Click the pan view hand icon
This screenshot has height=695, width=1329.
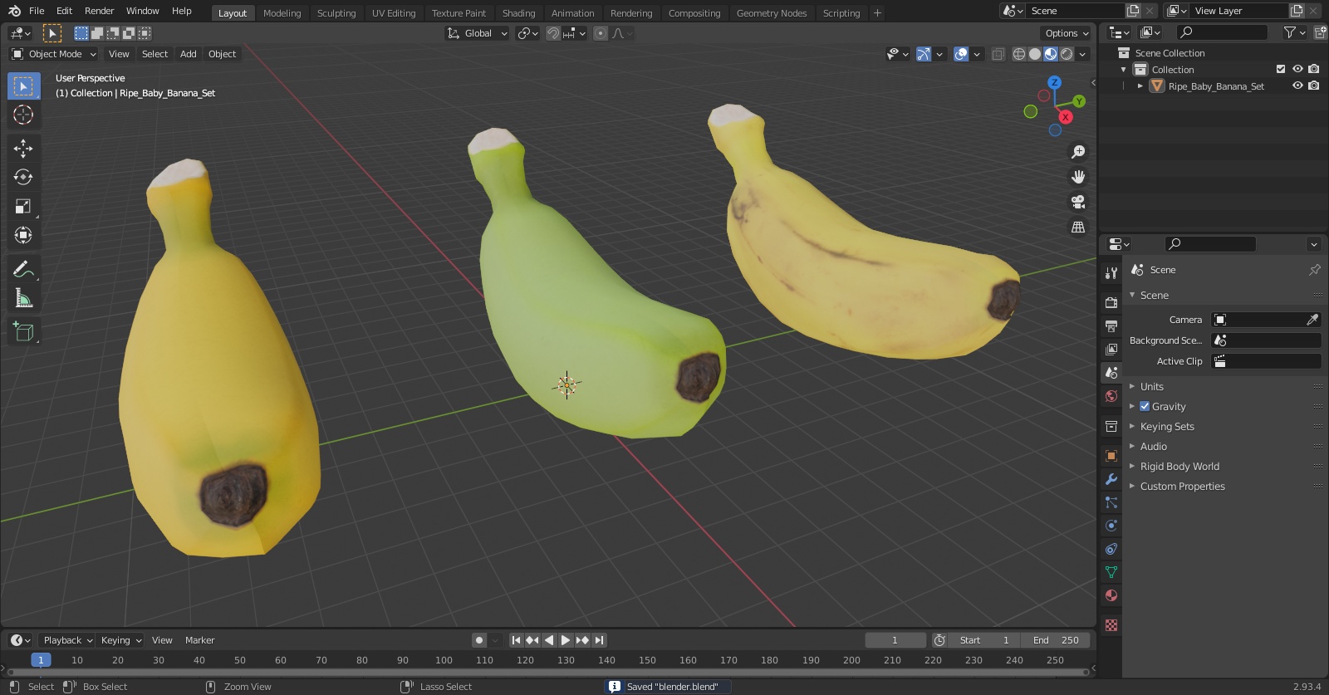pyautogui.click(x=1078, y=177)
